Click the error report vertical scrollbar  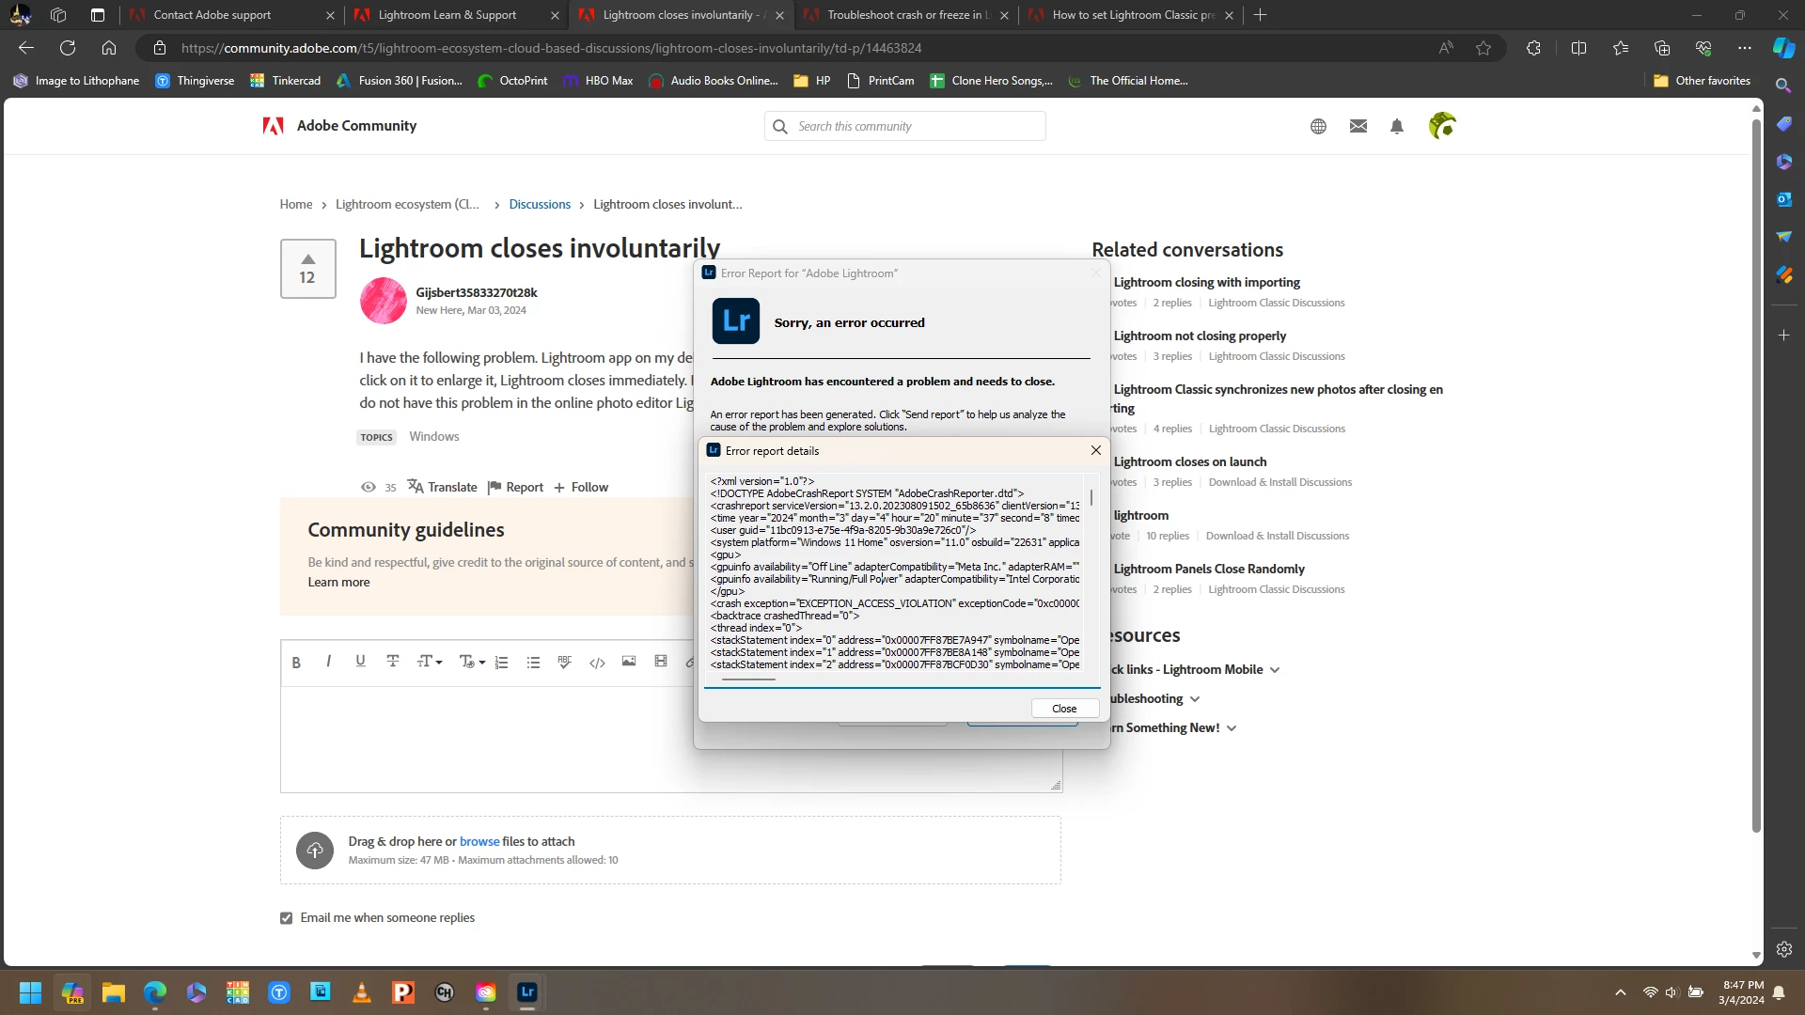(1091, 497)
